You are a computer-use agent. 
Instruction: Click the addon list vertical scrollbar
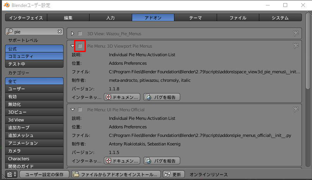308,52
